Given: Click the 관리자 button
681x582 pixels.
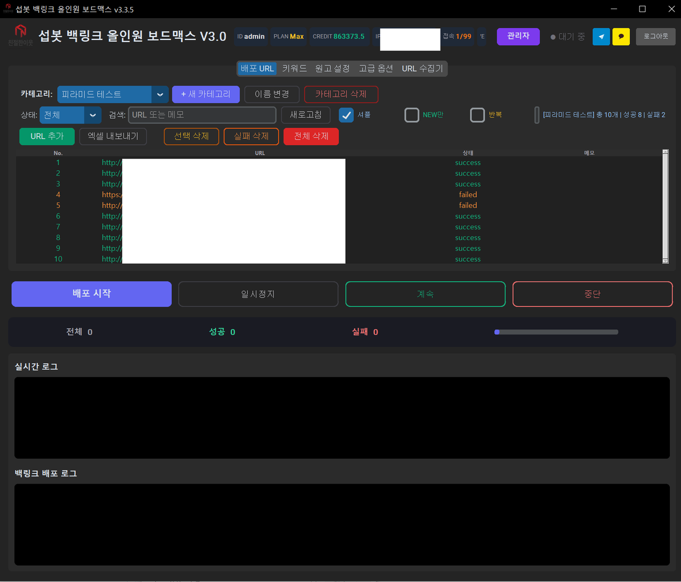Looking at the screenshot, I should tap(518, 36).
